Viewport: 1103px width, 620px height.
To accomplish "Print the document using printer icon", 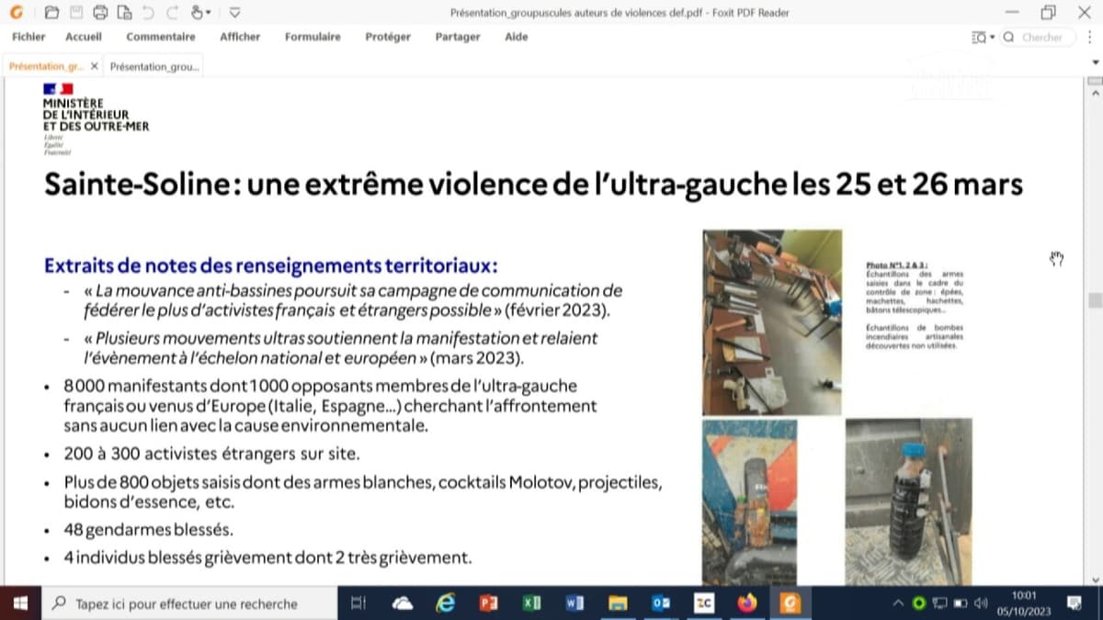I will click(100, 13).
